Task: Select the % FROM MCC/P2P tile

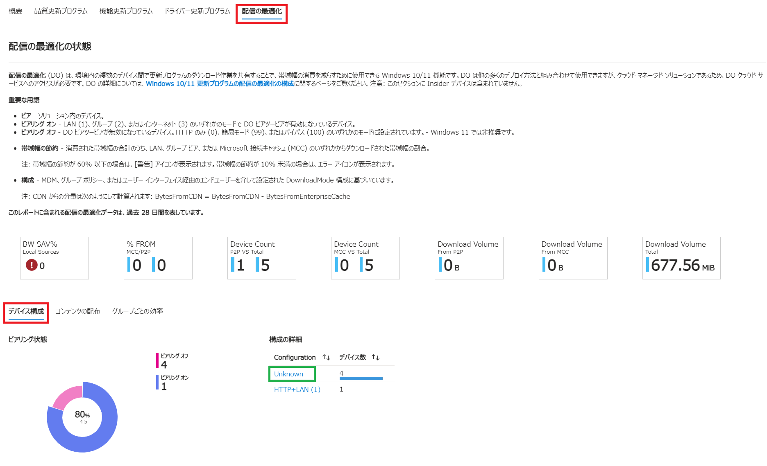Action: coord(158,258)
